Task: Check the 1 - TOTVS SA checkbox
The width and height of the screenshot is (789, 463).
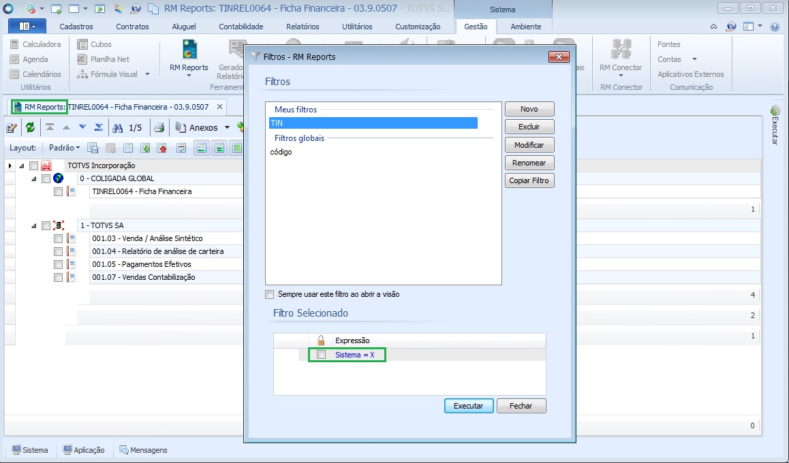Action: point(46,226)
